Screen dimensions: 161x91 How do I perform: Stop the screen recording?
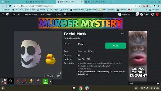[5, 83]
